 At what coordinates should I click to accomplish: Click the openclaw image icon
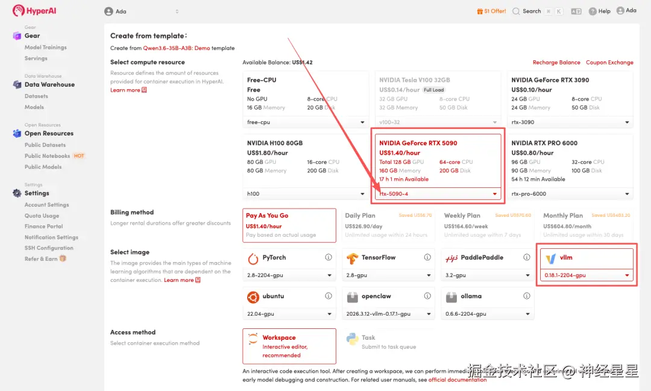coord(352,297)
